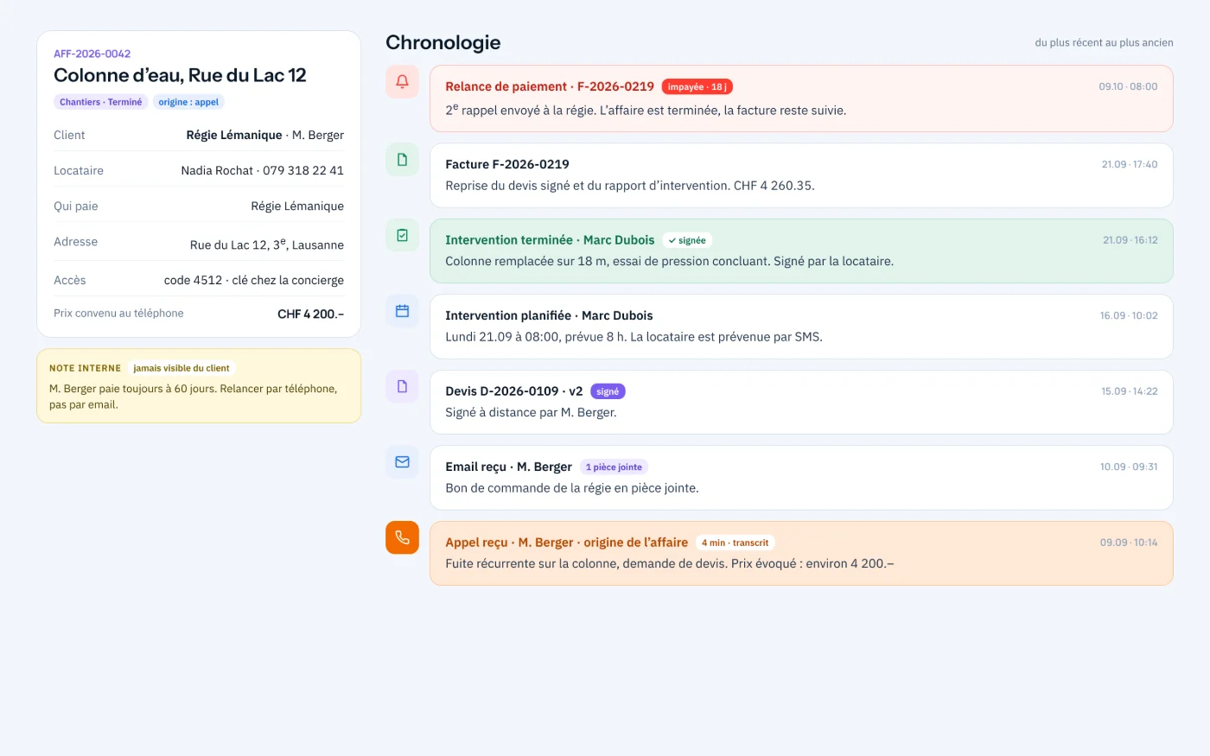The height and width of the screenshot is (756, 1210).
Task: Open the Devis D-2026-0109 · v2 title
Action: (x=514, y=391)
